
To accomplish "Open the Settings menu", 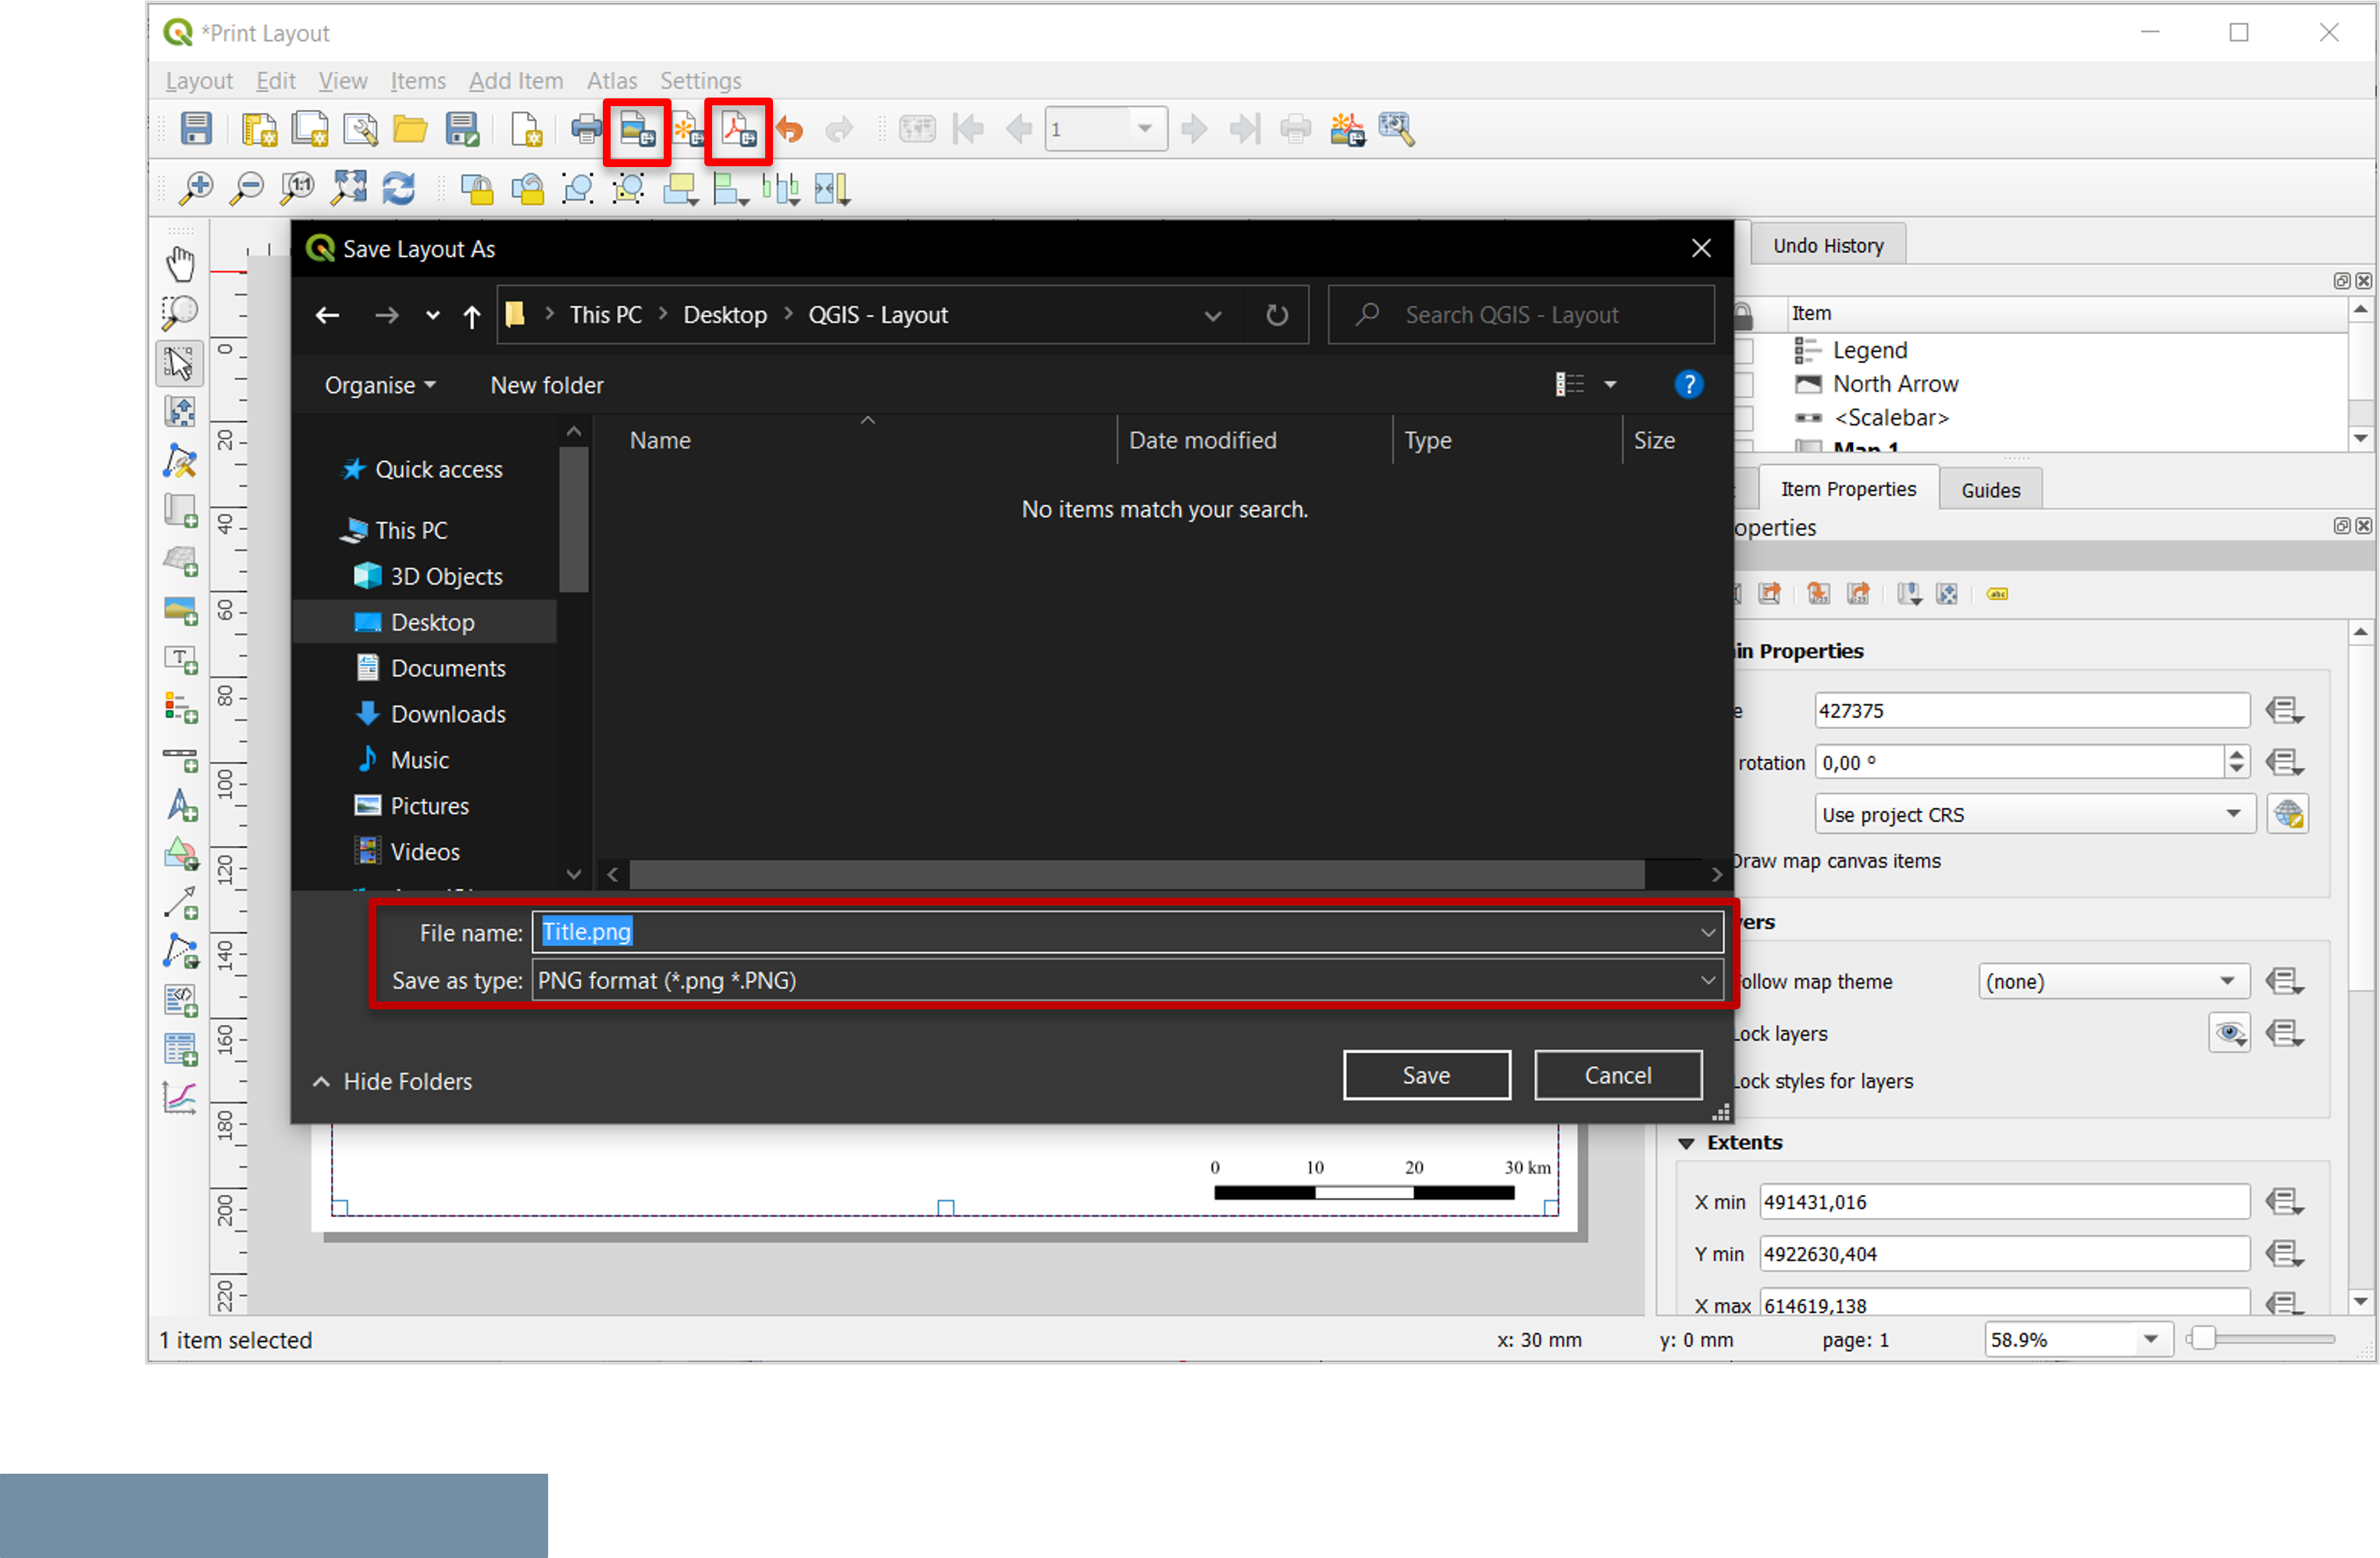I will click(700, 81).
